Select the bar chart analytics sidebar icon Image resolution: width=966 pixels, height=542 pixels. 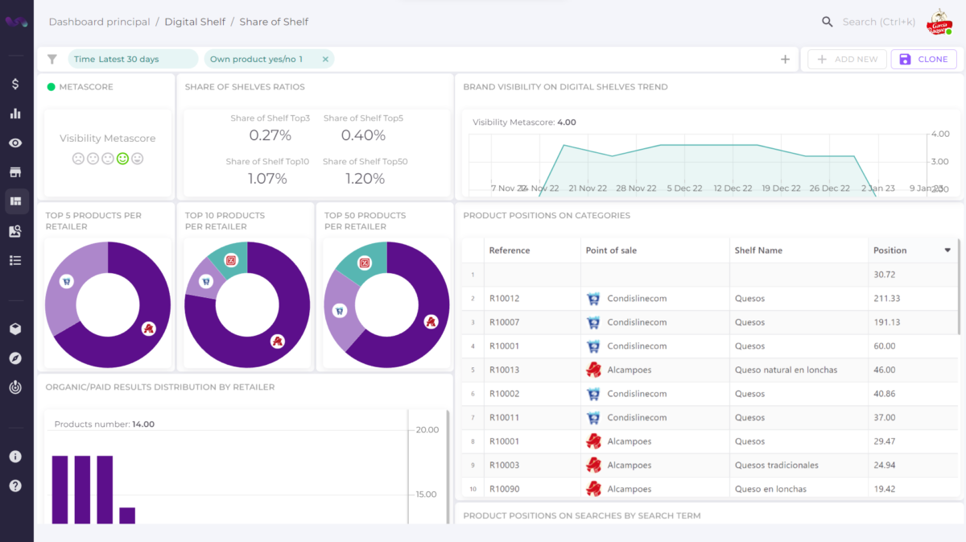tap(16, 113)
